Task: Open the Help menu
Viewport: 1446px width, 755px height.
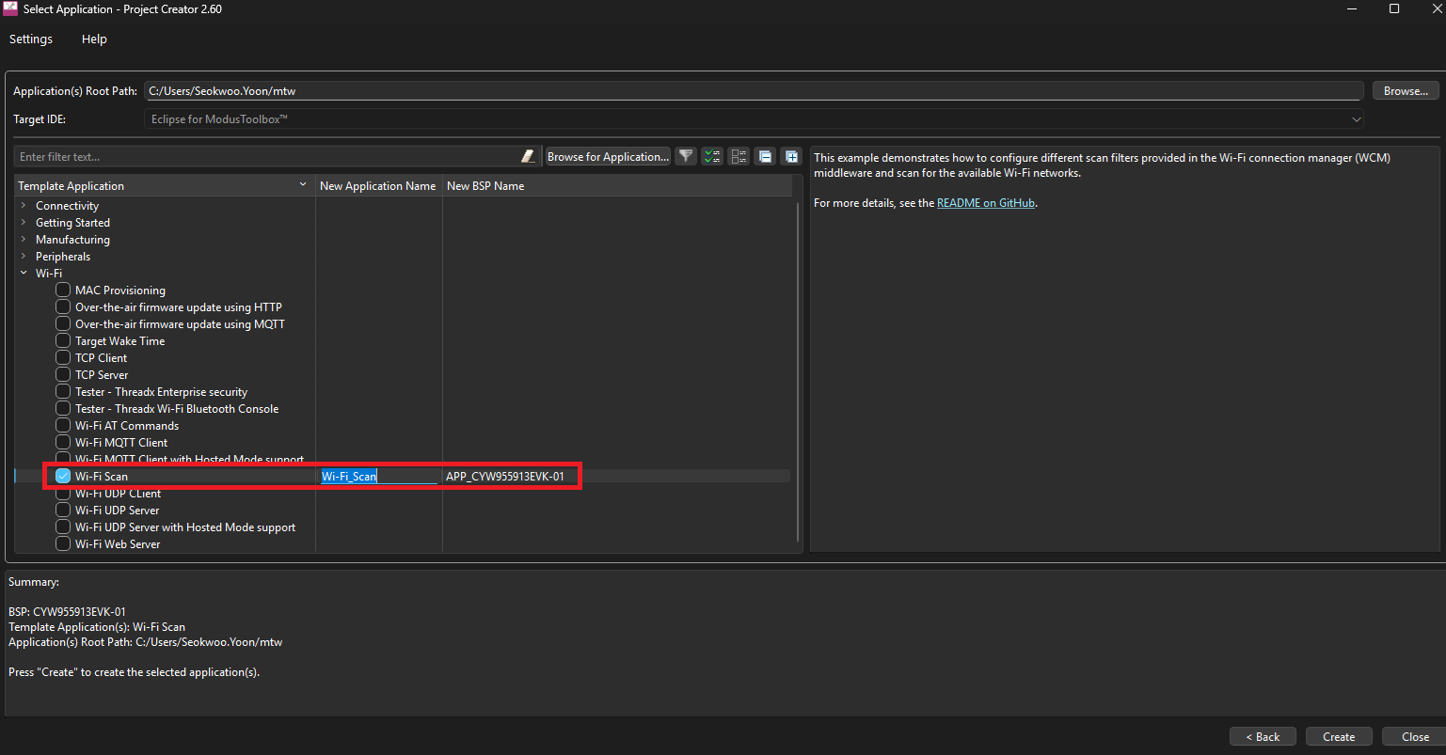Action: [x=94, y=39]
